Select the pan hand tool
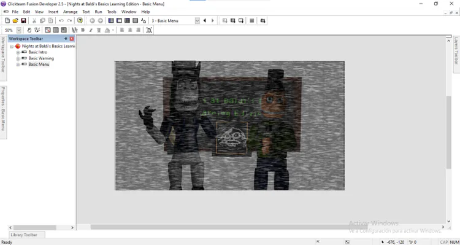 click(29, 30)
